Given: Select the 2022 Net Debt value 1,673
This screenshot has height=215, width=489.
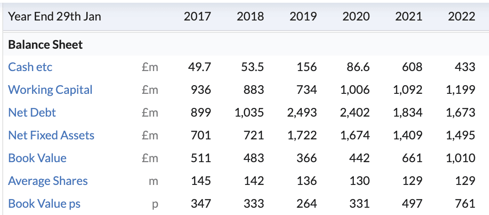Looking at the screenshot, I should click(461, 113).
